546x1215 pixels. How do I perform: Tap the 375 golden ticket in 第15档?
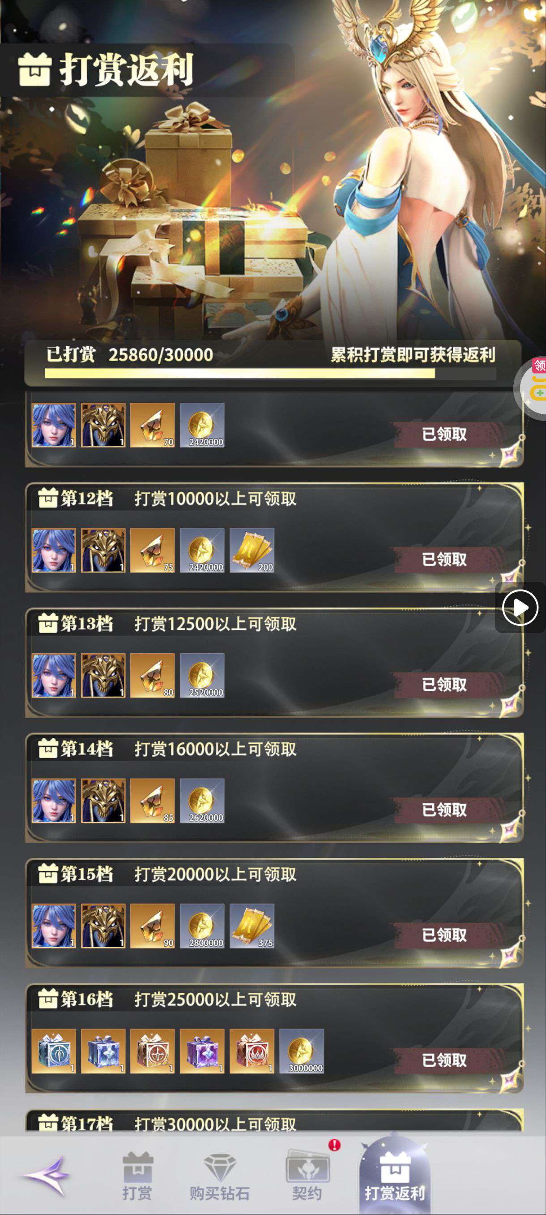pyautogui.click(x=252, y=926)
